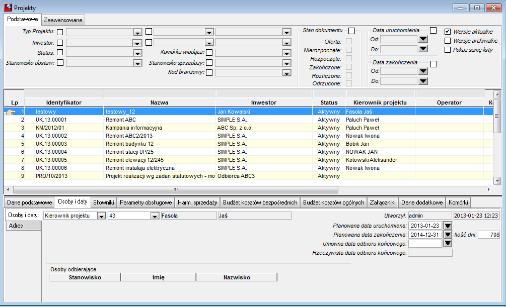Click Remont elewacji 12/245 in list
Image resolution: width=506 pixels, height=307 pixels.
click(134, 160)
